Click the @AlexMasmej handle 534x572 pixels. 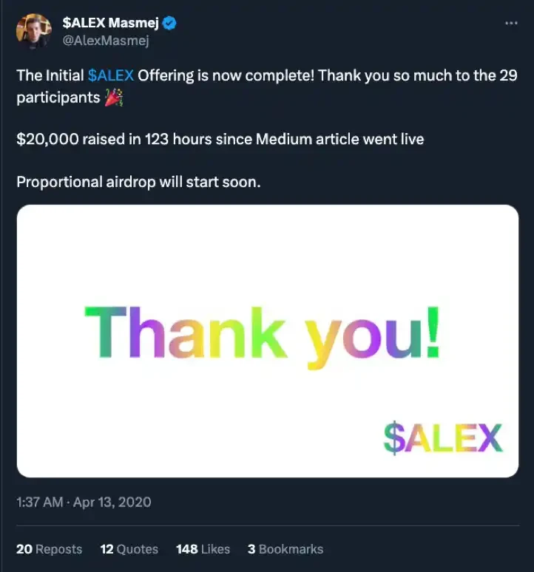(x=106, y=41)
